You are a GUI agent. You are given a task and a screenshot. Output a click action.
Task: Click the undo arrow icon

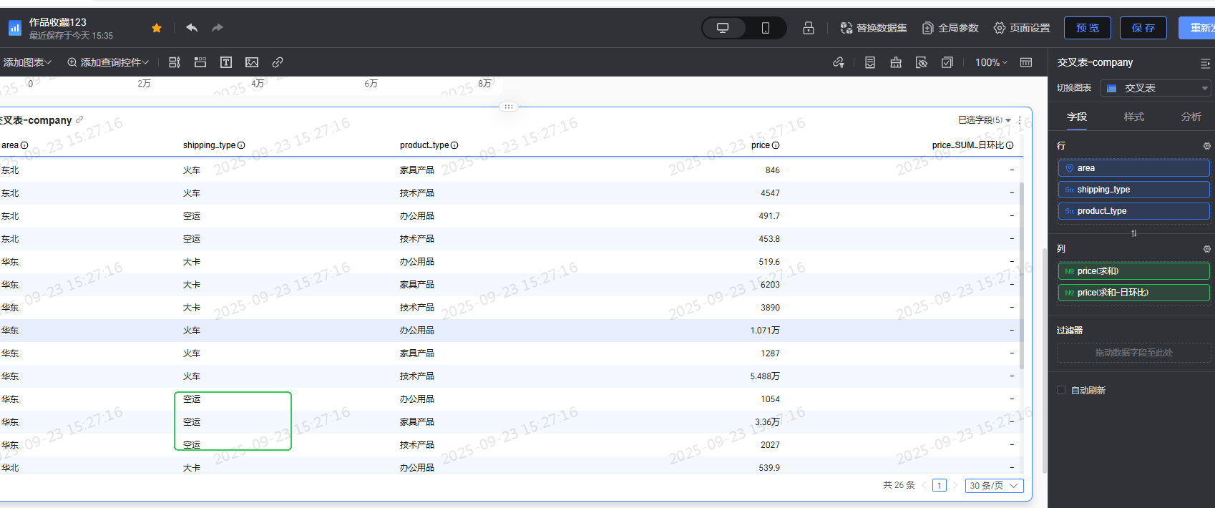pos(192,28)
